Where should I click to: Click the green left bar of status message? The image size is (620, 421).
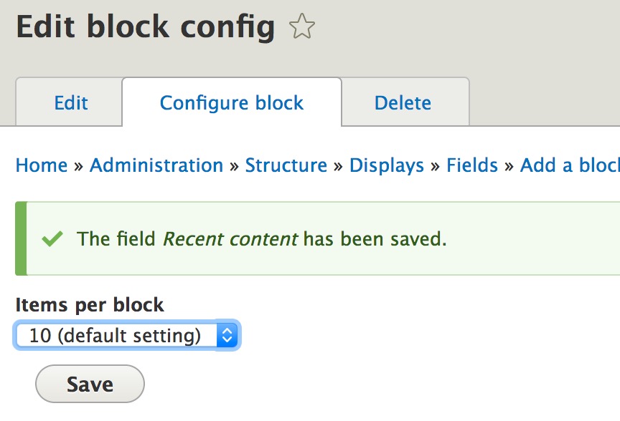tap(21, 238)
